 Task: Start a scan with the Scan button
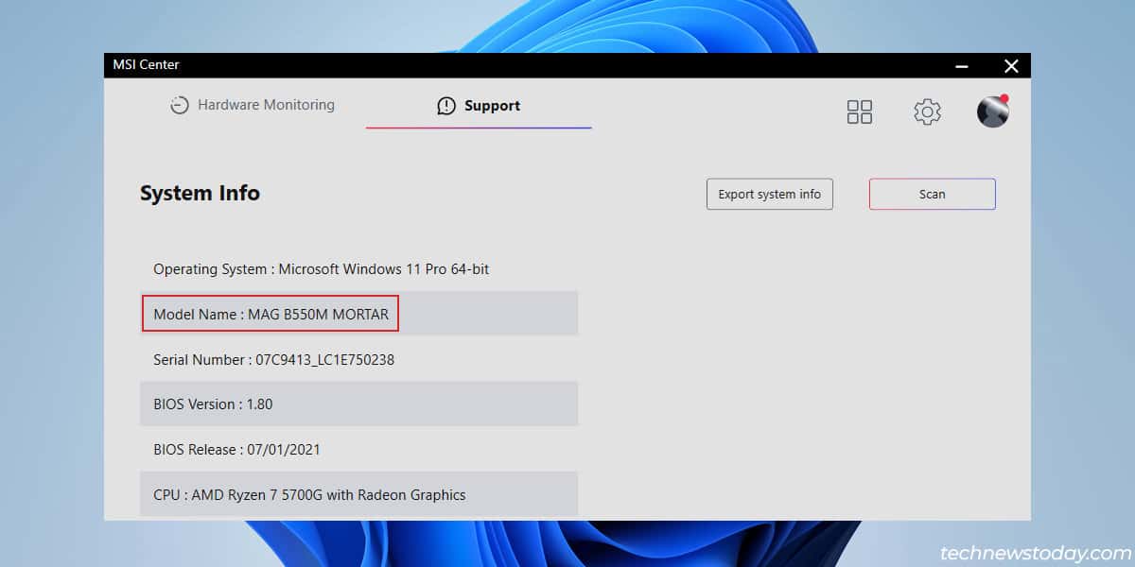coord(932,194)
